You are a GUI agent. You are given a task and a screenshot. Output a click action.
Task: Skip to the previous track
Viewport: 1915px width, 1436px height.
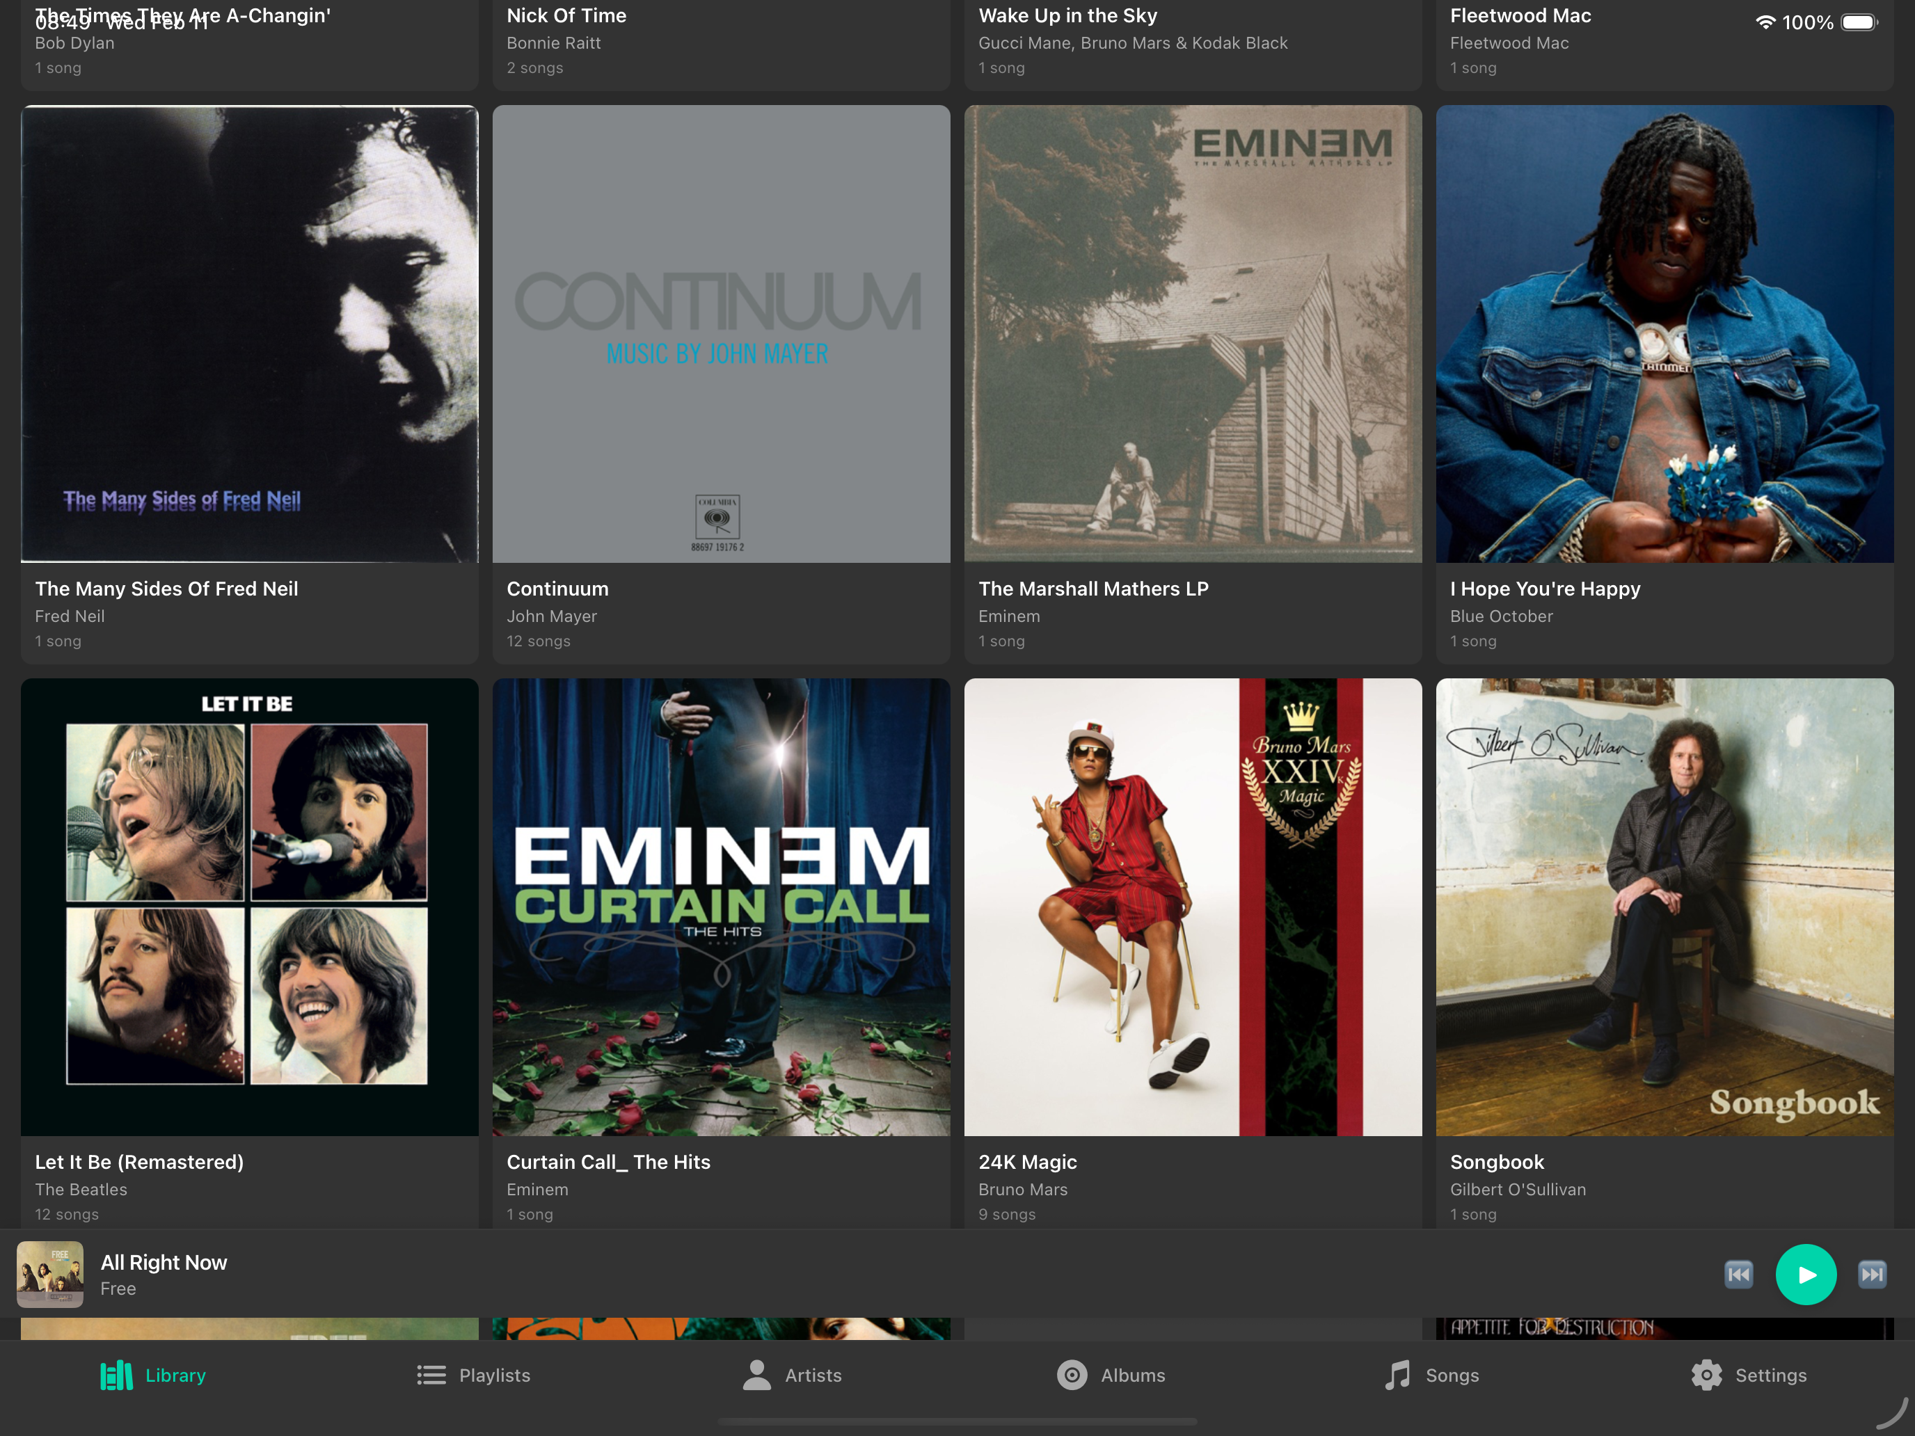(1738, 1275)
